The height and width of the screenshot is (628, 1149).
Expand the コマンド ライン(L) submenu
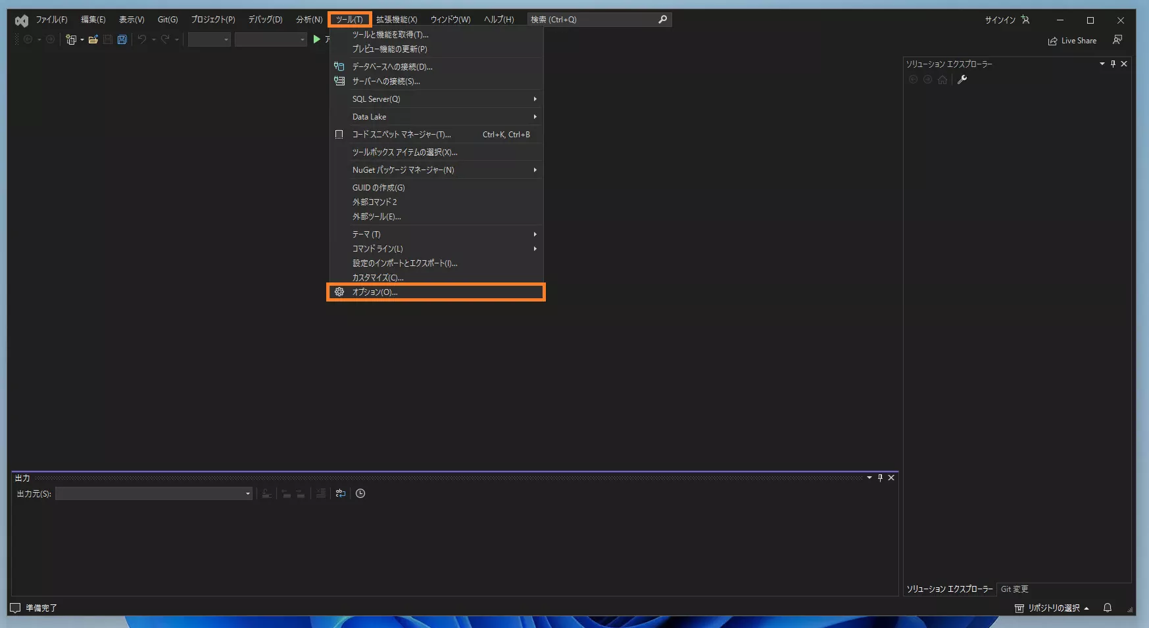(437, 249)
